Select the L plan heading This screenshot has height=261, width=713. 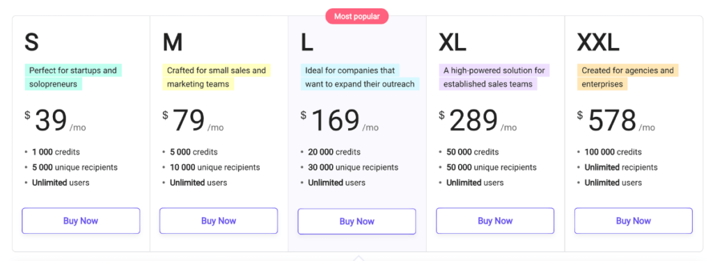307,42
